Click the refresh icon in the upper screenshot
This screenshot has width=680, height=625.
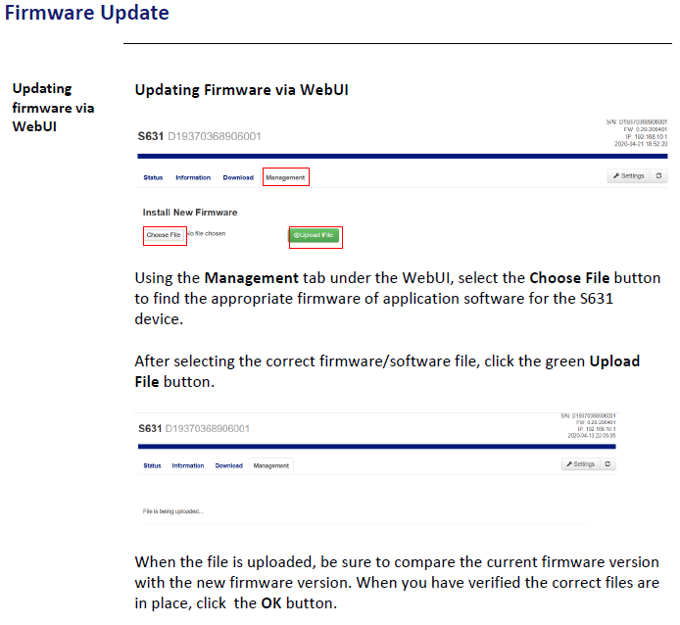[659, 176]
